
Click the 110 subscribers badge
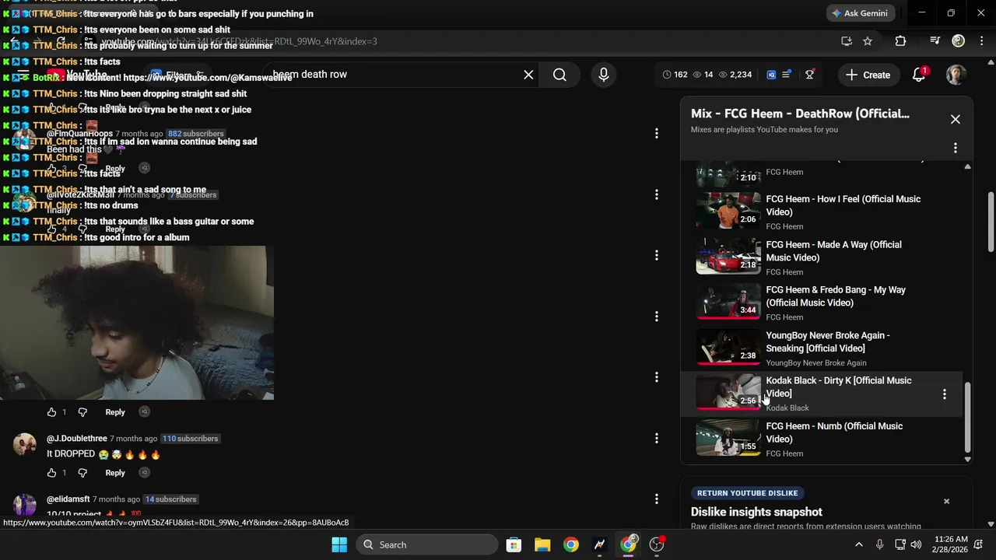[x=191, y=439]
